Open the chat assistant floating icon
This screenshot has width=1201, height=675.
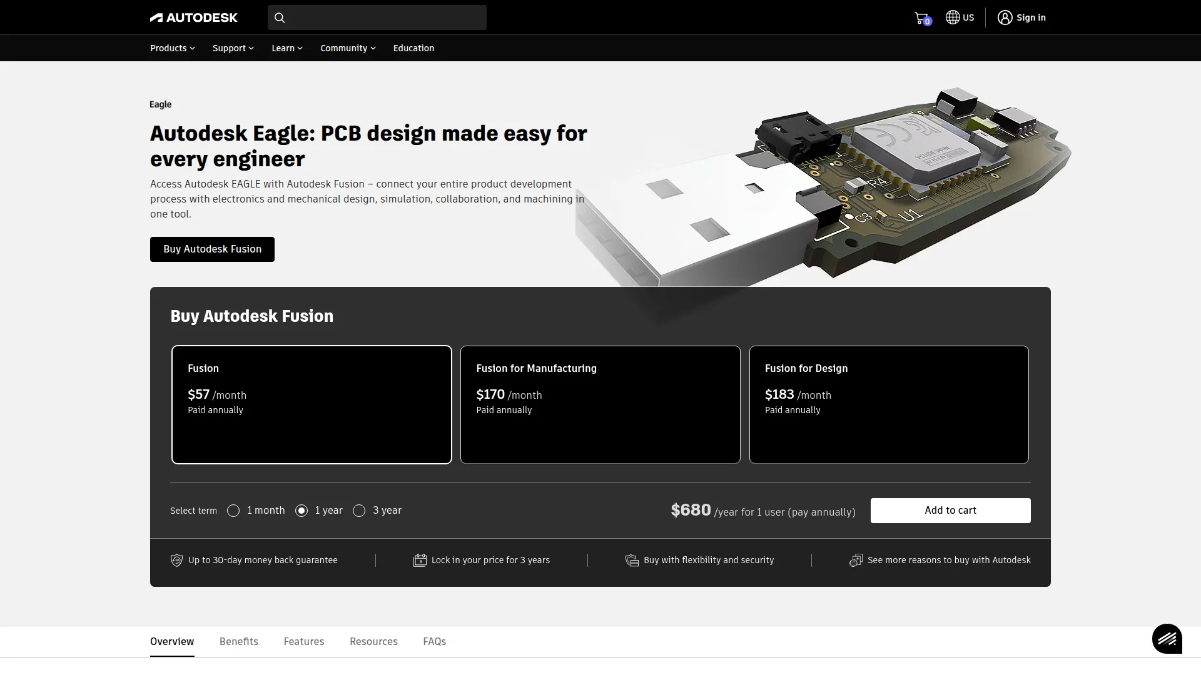pos(1167,639)
